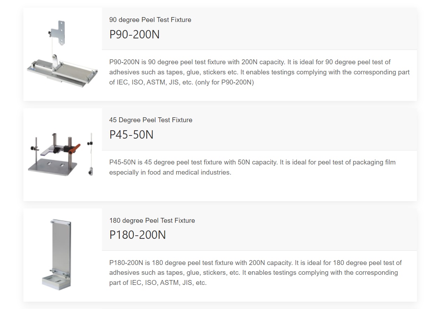Click the slotted base plate of P45 fixture
Viewport: 434px width, 309px height.
(x=52, y=167)
